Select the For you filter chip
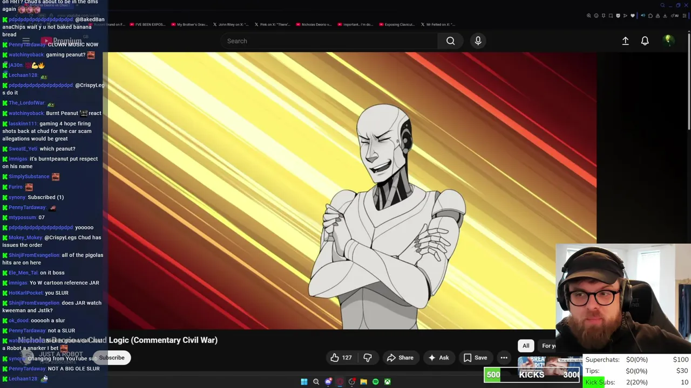 tap(548, 346)
